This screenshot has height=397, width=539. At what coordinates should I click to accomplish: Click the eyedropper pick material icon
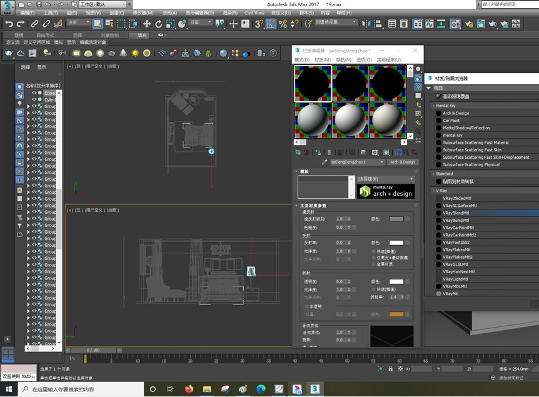coord(324,162)
